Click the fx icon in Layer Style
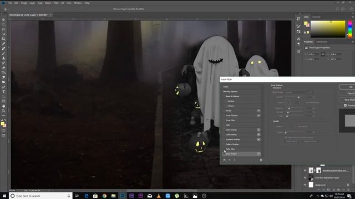Image resolution: width=355 pixels, height=199 pixels. pyautogui.click(x=224, y=160)
